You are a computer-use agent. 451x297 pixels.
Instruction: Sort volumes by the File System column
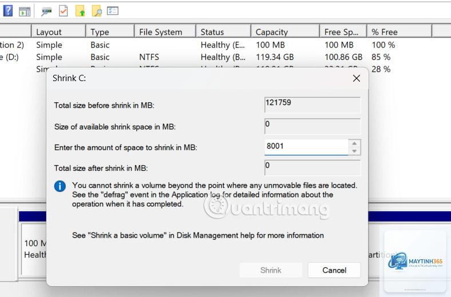[165, 31]
